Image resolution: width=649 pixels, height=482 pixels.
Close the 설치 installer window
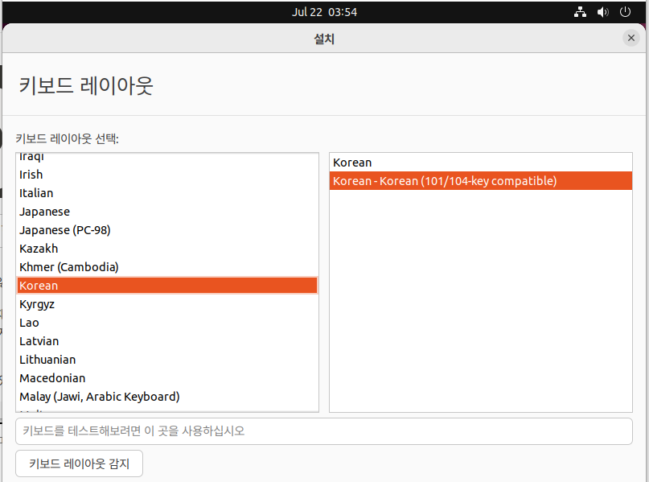click(631, 38)
